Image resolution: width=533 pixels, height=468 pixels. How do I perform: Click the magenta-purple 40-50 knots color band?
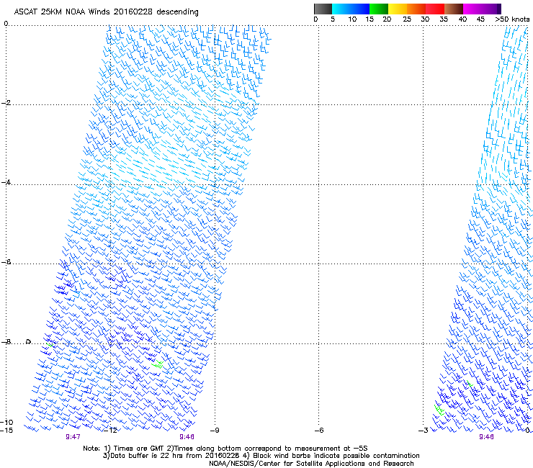[482, 9]
